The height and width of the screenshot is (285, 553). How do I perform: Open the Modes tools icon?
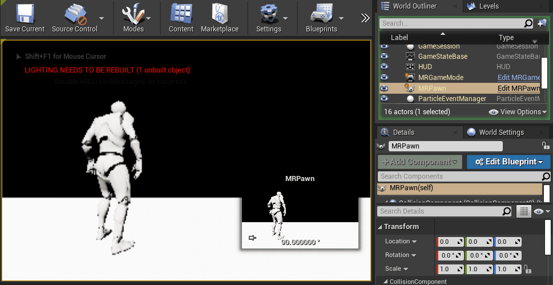(x=133, y=13)
